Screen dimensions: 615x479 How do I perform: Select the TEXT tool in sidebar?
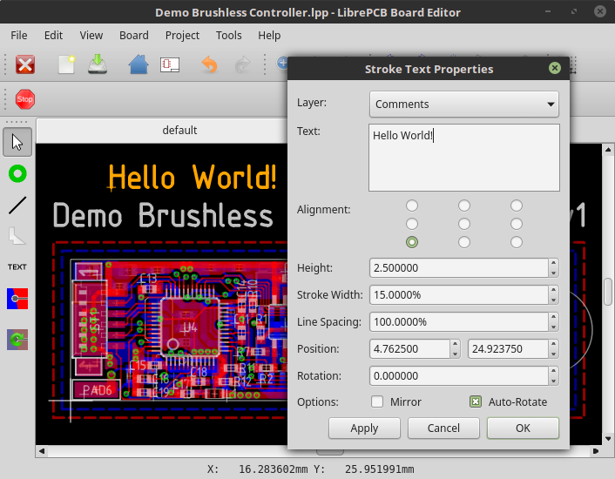17,267
